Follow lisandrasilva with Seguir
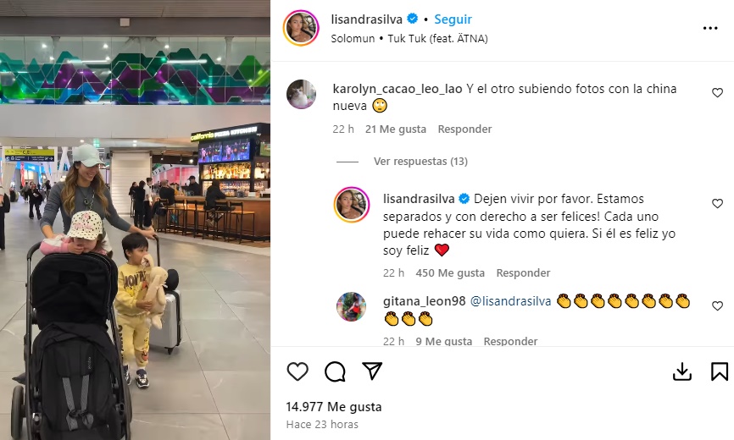734x440 pixels. coord(453,19)
